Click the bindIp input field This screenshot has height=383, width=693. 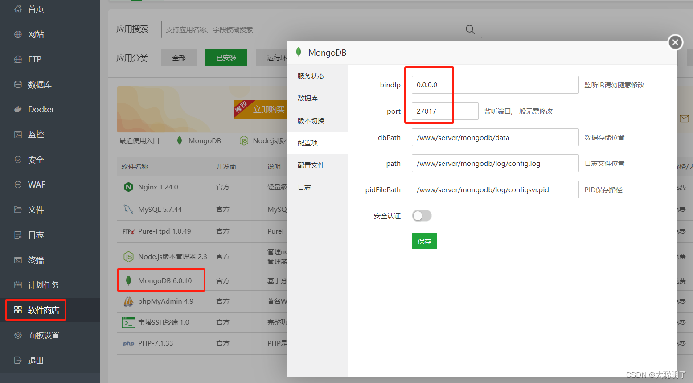tap(495, 85)
